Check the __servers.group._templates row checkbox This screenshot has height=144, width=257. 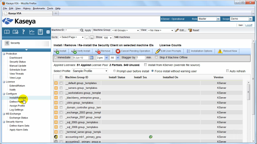pos(61,88)
